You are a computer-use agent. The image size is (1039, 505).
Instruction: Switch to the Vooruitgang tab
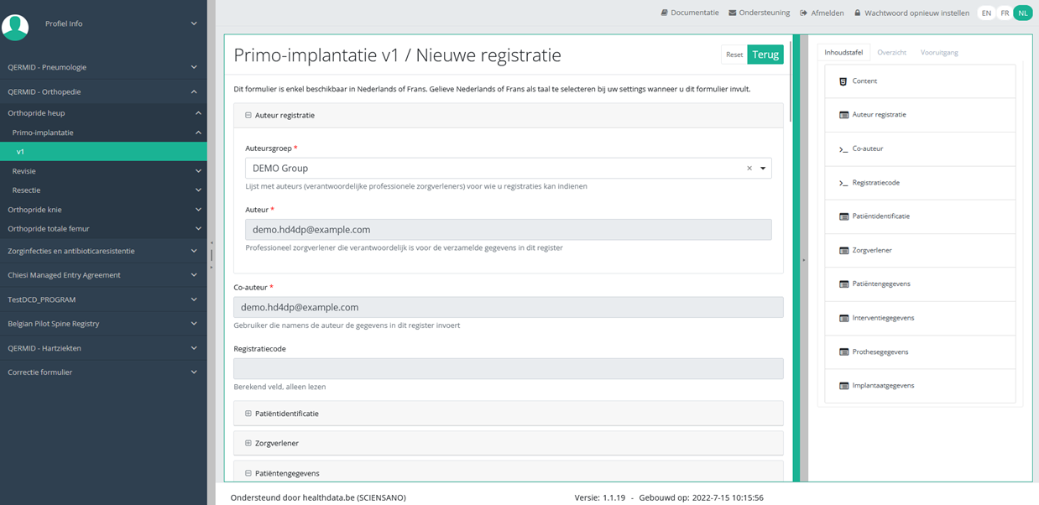939,52
